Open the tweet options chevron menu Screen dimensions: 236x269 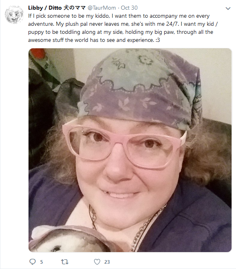[228, 8]
